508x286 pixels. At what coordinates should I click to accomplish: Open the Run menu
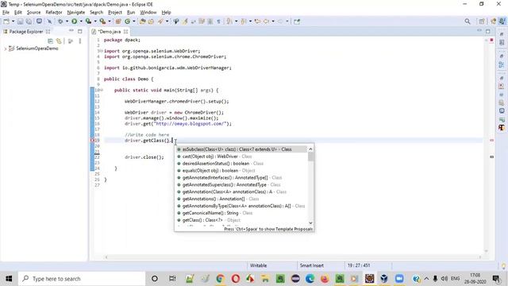point(131,13)
